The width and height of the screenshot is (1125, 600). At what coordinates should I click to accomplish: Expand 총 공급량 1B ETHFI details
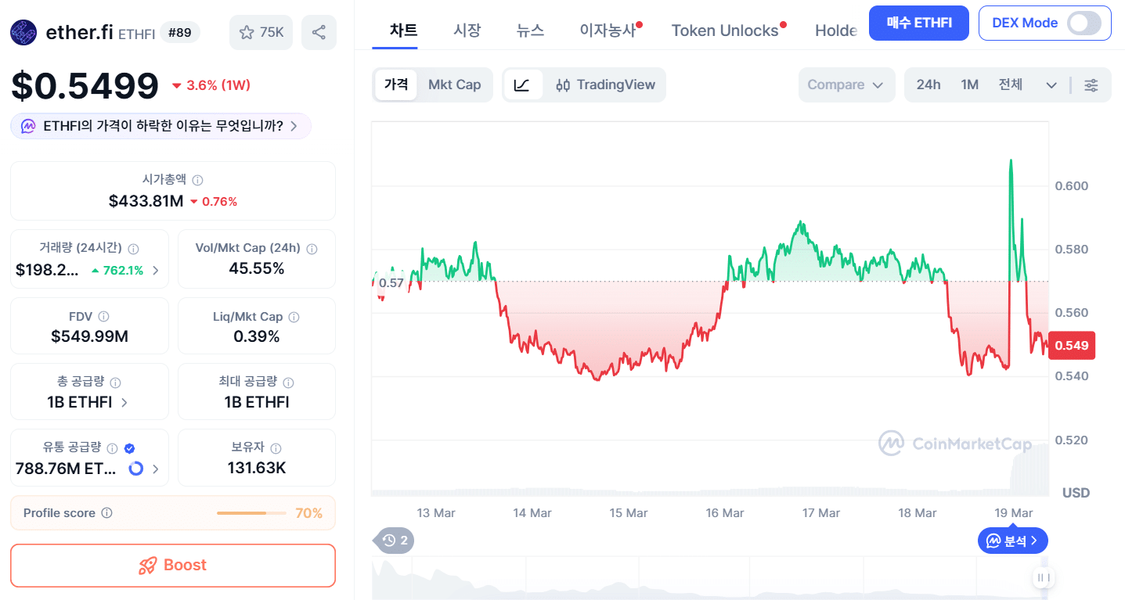pos(124,402)
